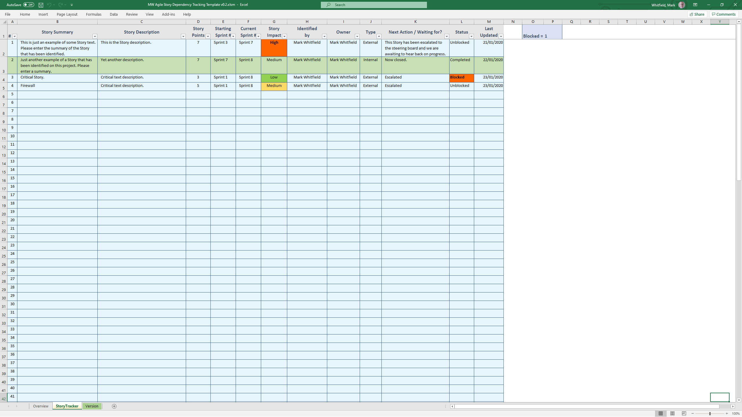Toggle the AutoSave switch
Image resolution: width=742 pixels, height=417 pixels.
coord(28,5)
